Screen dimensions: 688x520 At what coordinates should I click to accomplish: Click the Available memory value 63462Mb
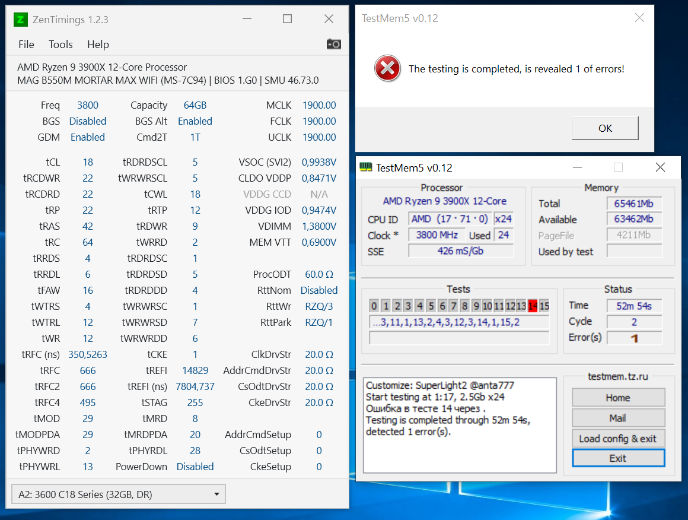634,218
